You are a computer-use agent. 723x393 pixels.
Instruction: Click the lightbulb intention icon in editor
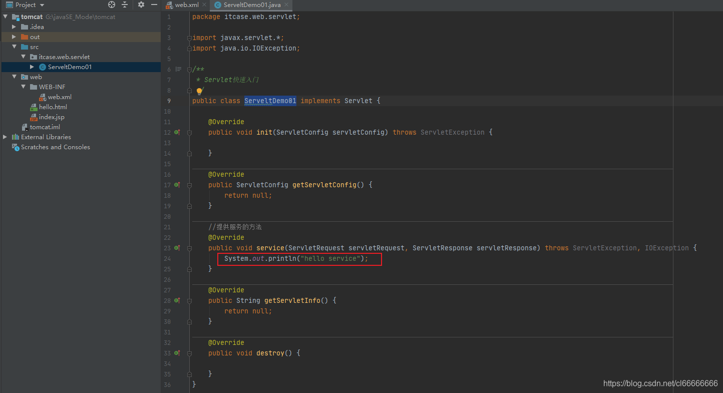click(199, 91)
